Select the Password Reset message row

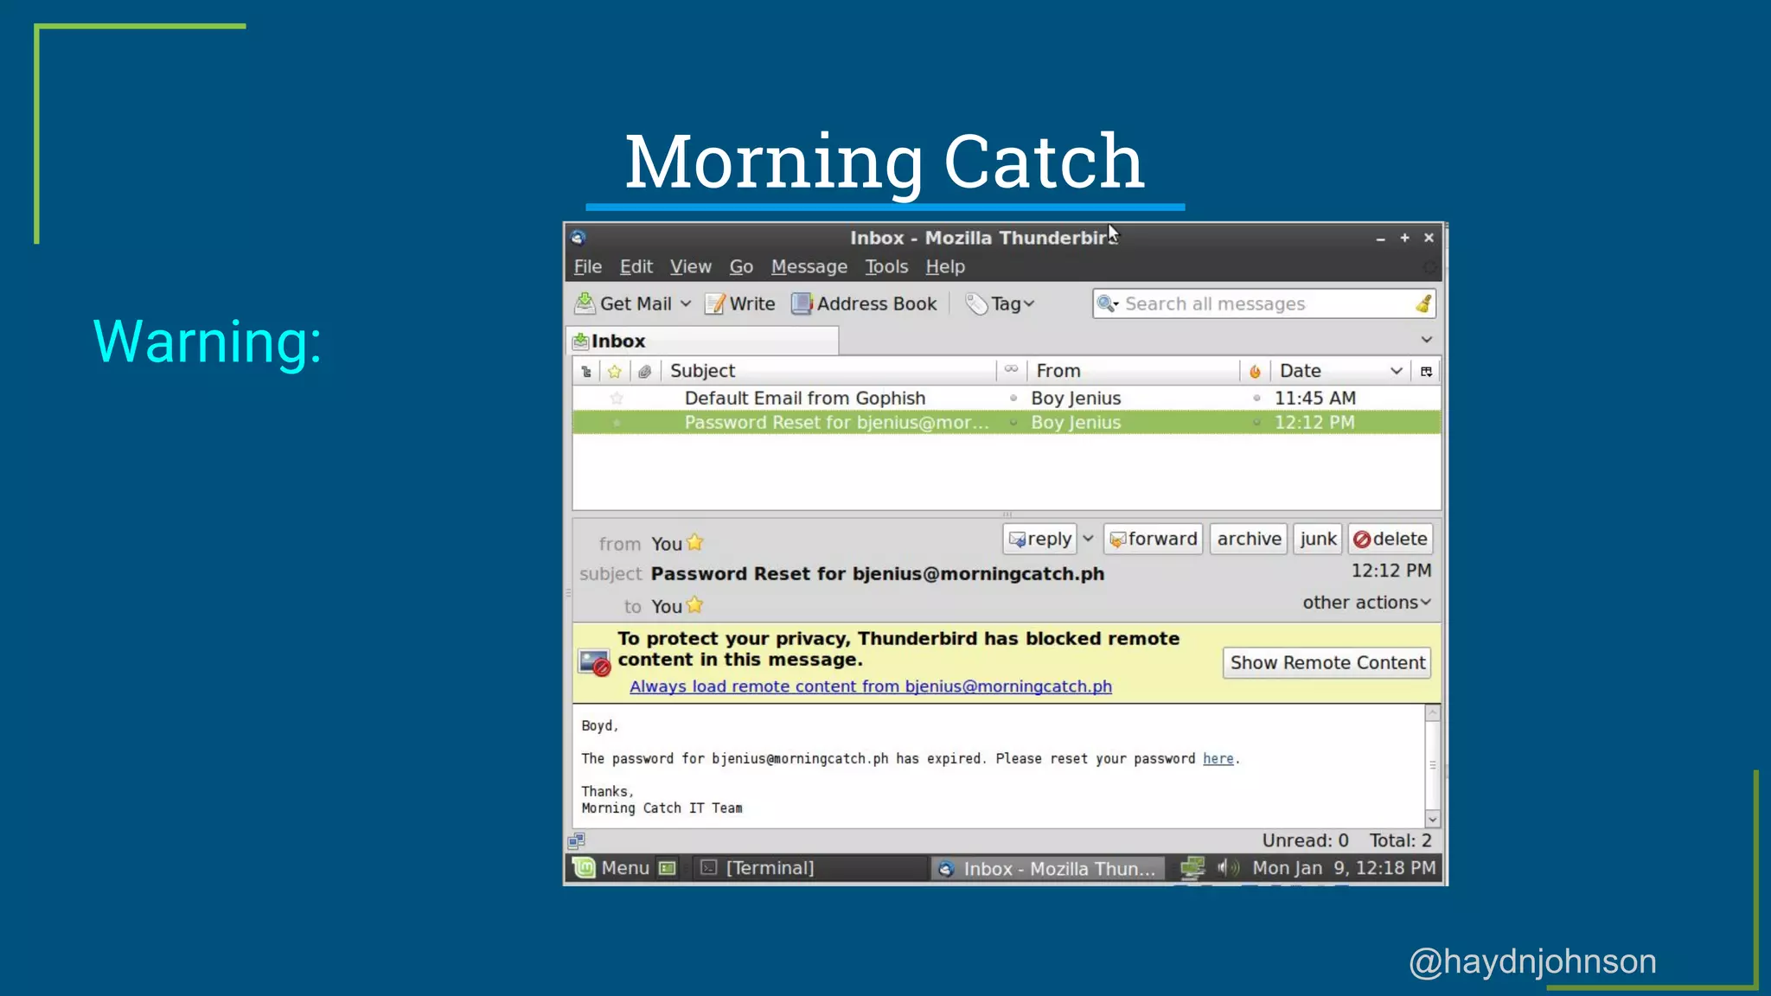(1007, 423)
